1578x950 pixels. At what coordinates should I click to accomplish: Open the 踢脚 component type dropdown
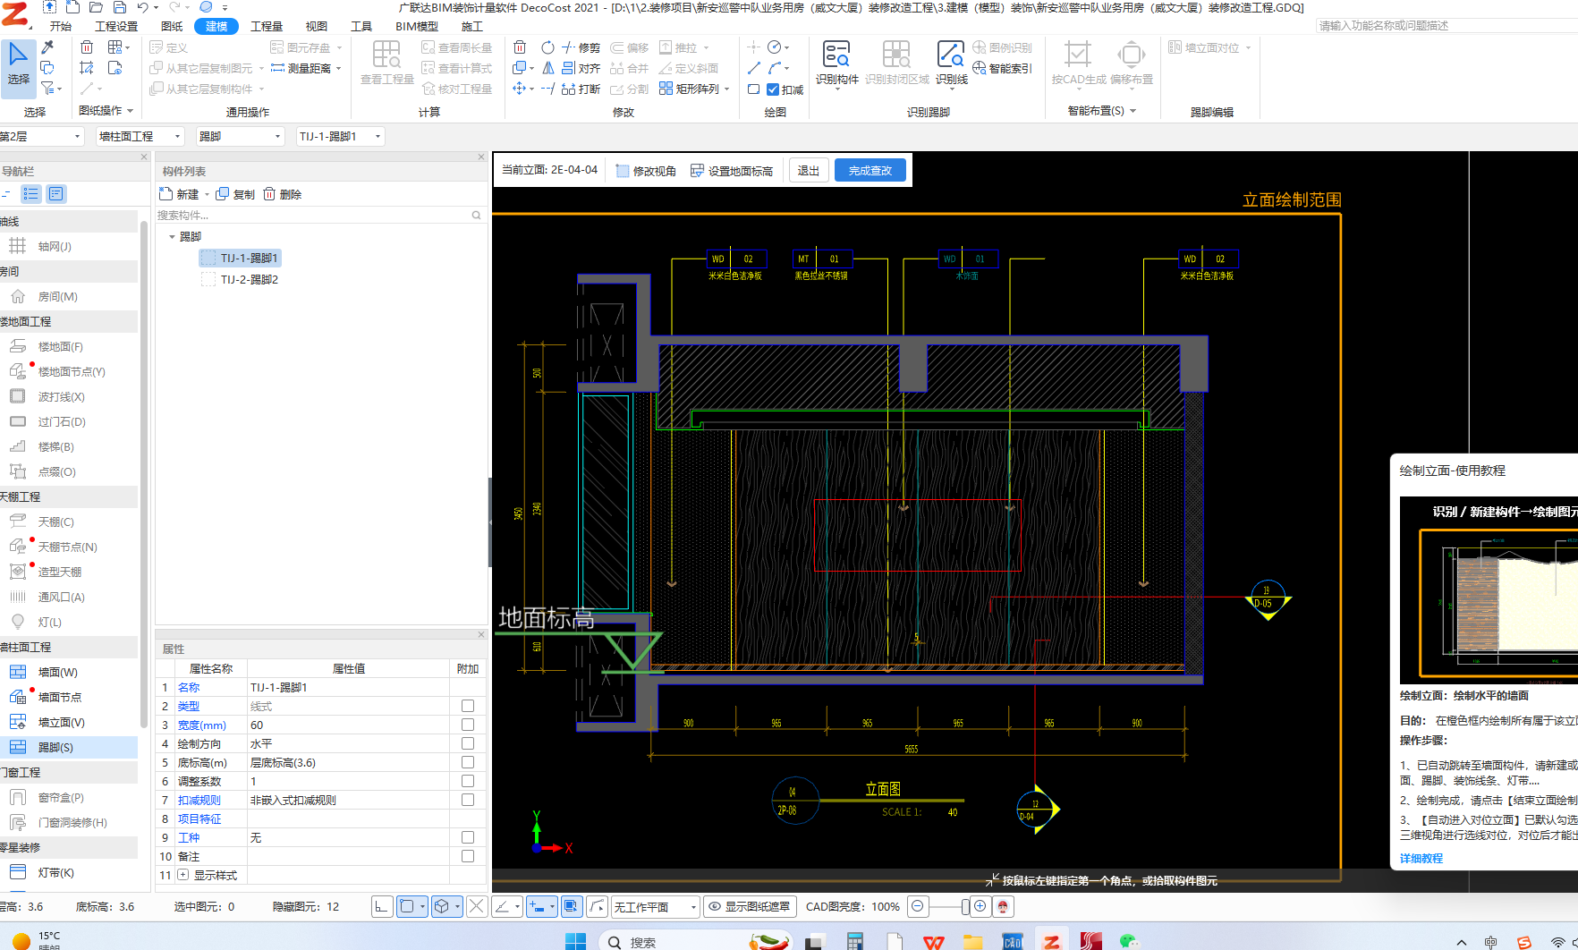[240, 136]
